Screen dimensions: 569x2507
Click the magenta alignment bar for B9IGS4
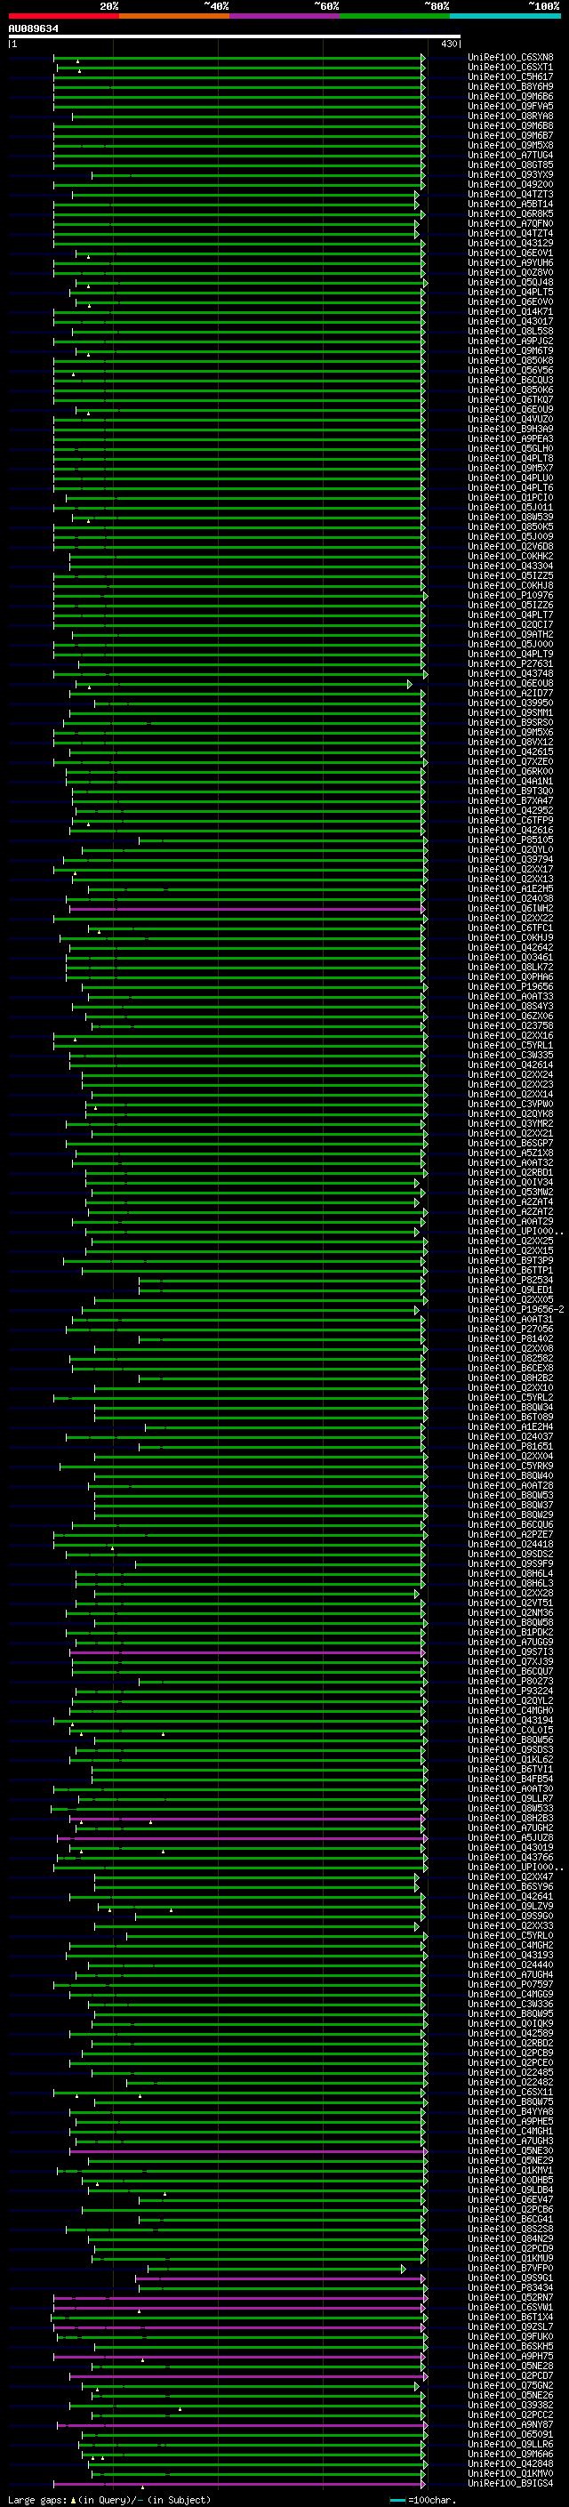[x=239, y=2483]
